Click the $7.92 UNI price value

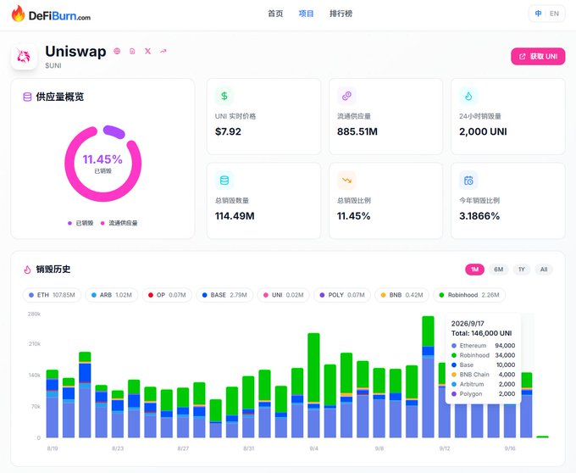228,131
